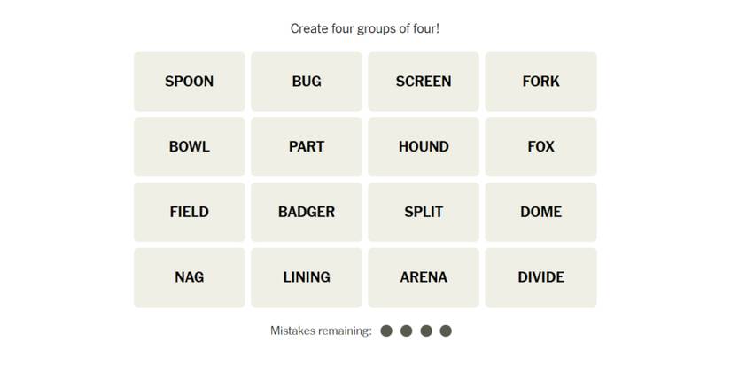Click the BUG tile
This screenshot has height=366, width=731.
(307, 82)
